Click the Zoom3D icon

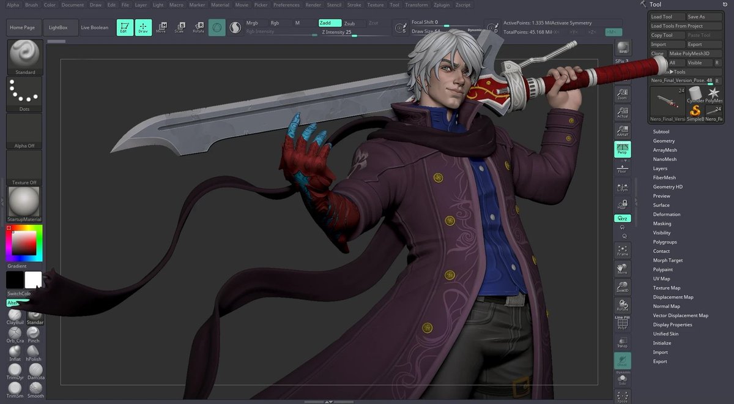[623, 287]
